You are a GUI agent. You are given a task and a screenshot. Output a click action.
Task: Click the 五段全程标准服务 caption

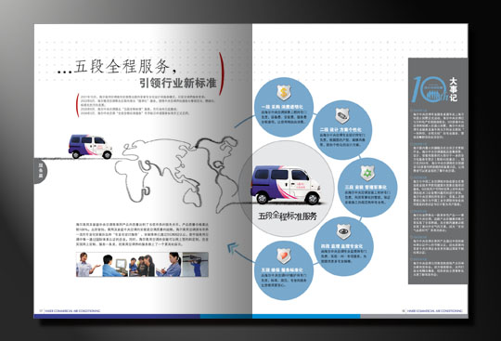coord(288,216)
